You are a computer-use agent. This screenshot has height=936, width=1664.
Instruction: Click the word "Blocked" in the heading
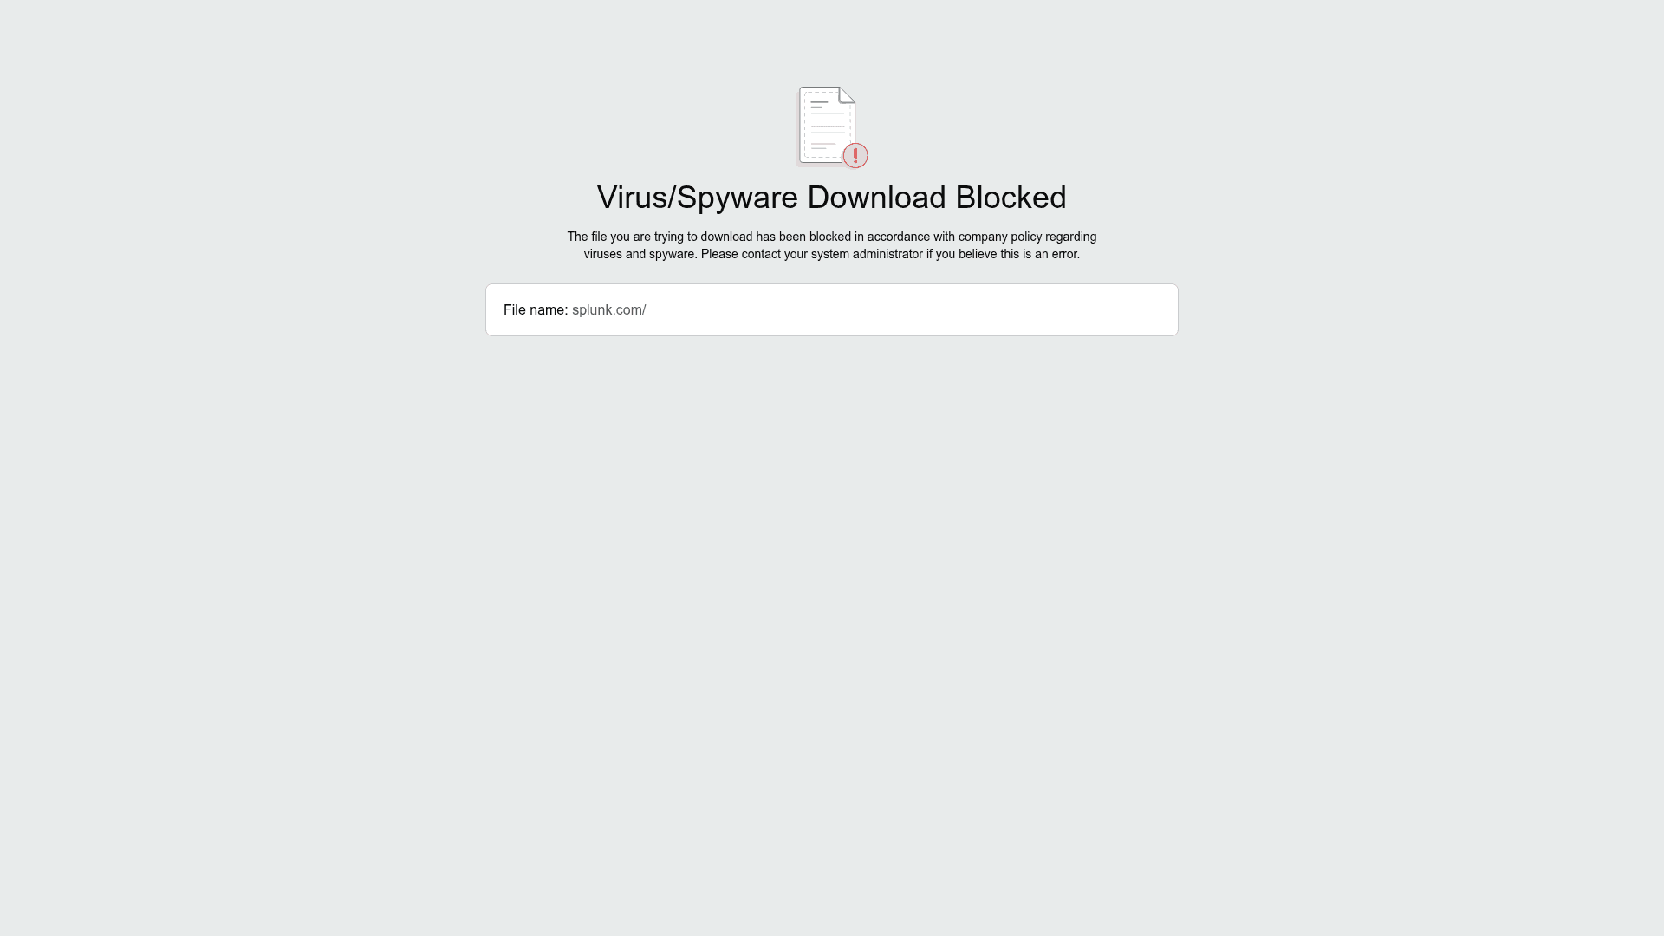coord(1011,198)
